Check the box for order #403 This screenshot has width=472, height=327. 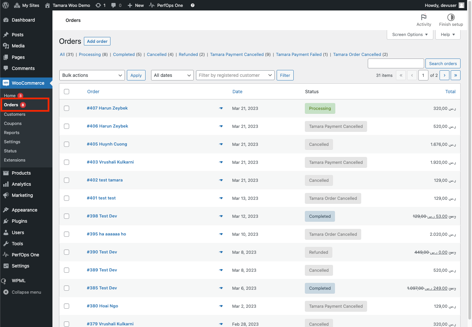67,162
